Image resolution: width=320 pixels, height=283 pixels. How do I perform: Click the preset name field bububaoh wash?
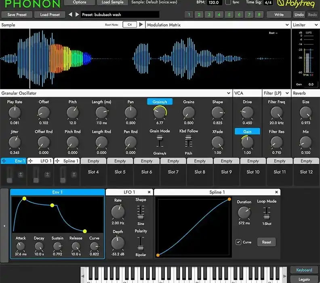coord(120,15)
